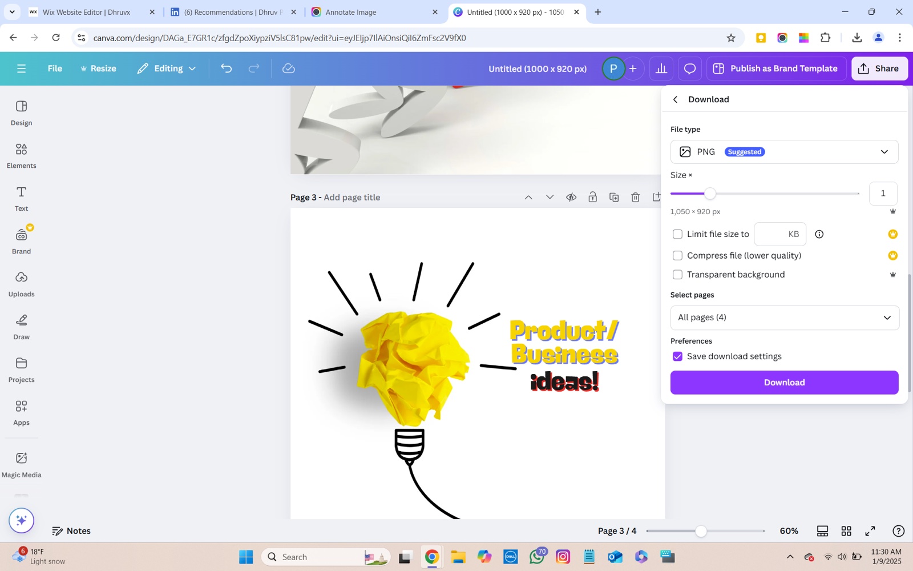Check Transparent background option
This screenshot has height=571, width=913.
click(x=677, y=275)
